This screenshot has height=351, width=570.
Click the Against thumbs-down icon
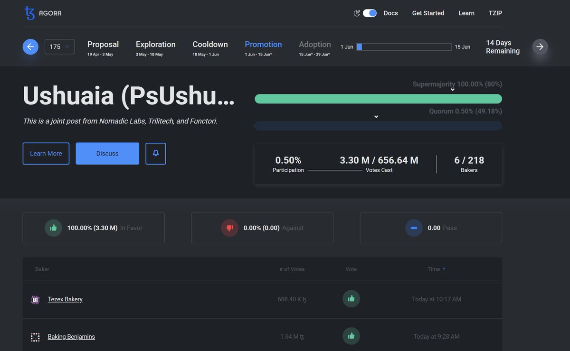coord(230,228)
